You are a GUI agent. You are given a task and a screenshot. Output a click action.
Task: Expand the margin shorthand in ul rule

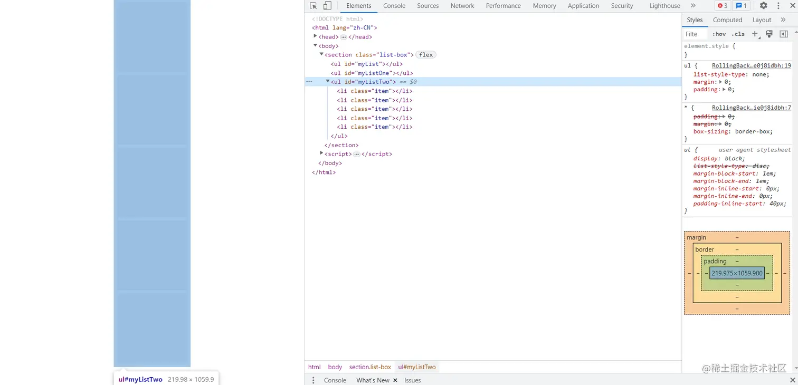coord(721,82)
